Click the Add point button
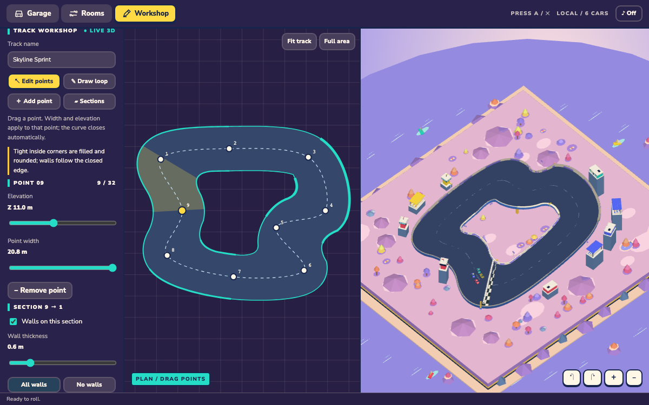 click(x=34, y=101)
